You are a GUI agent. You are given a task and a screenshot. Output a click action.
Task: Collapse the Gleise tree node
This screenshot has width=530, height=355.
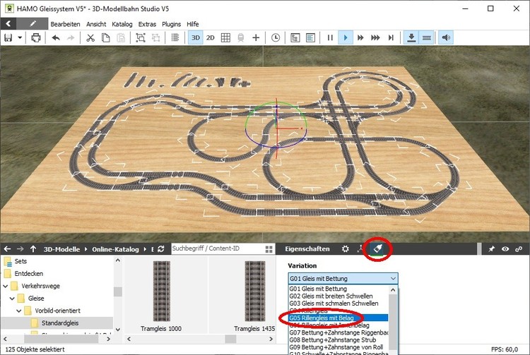[x=12, y=299]
